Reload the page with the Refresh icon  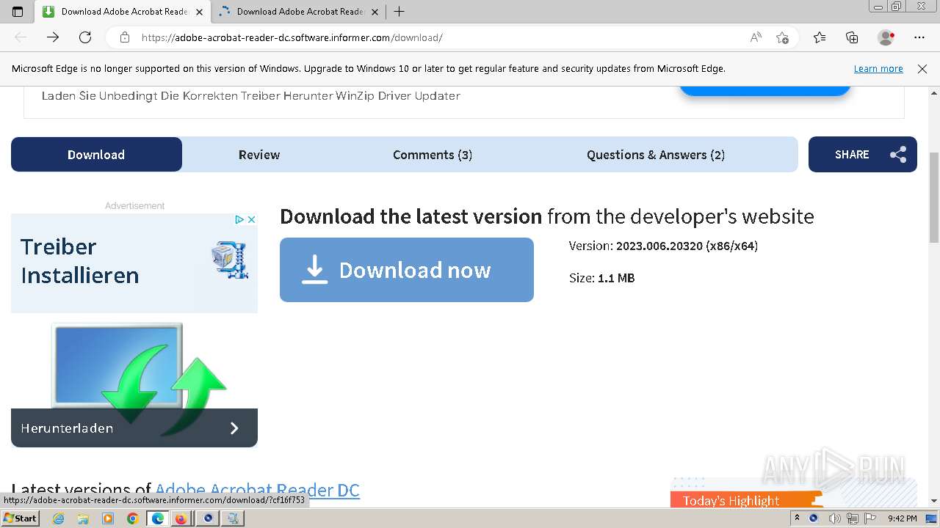pyautogui.click(x=85, y=37)
